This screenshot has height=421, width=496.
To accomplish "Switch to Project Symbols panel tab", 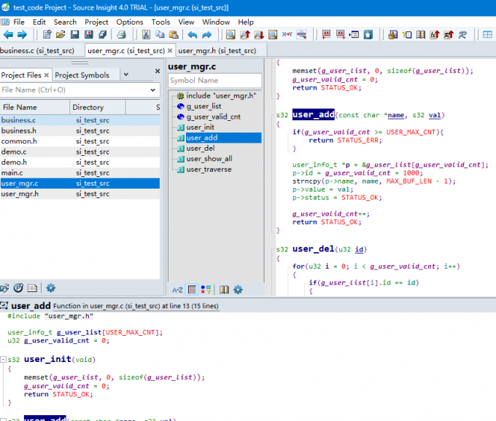I will coord(82,75).
